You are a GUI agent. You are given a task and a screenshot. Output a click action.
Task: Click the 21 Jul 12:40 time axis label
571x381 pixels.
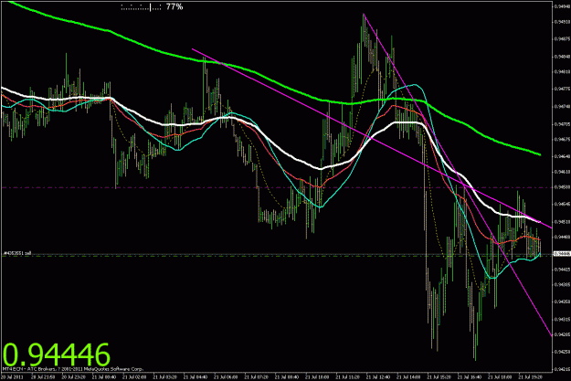(378, 377)
